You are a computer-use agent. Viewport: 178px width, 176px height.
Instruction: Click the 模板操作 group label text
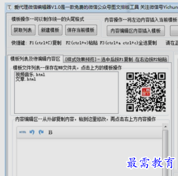pos(48,19)
